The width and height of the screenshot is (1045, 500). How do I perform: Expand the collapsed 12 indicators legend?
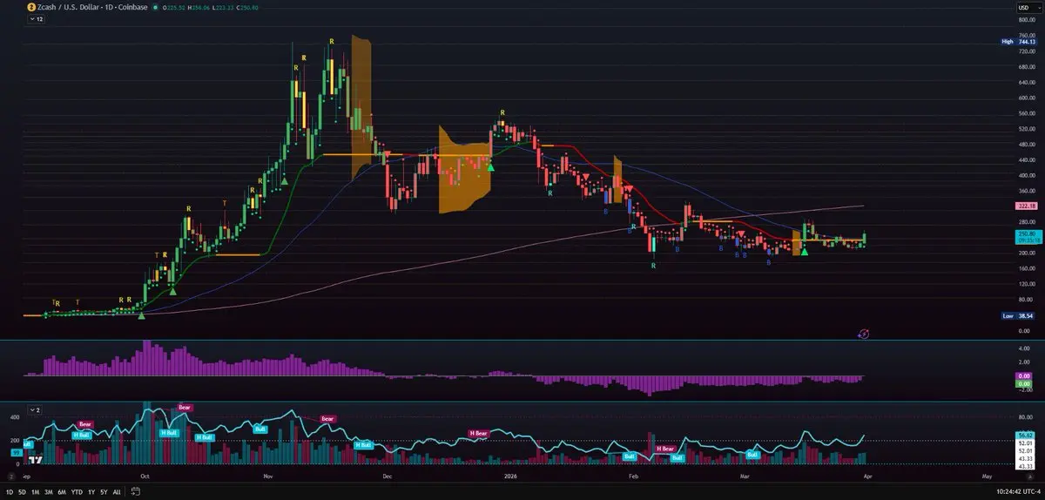coord(36,18)
